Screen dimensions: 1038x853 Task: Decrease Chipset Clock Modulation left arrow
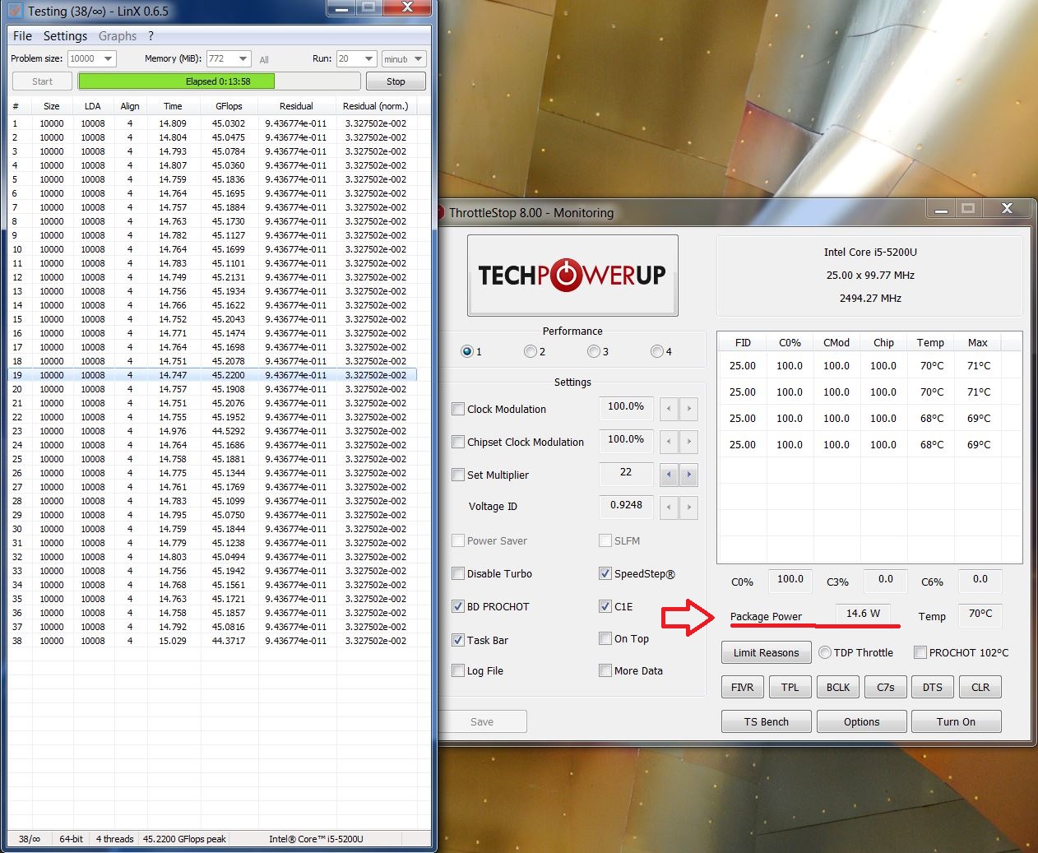pos(669,442)
